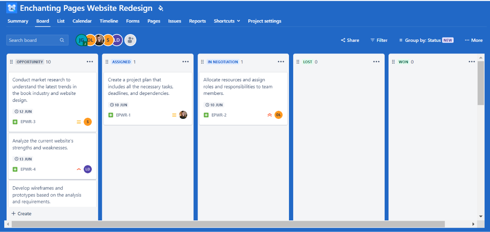Click the highest priority icon on EPWR-2
The image size is (490, 232).
point(270,115)
